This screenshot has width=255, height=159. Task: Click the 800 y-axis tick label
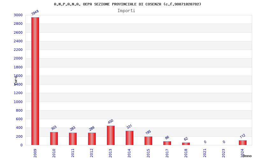click(x=19, y=110)
